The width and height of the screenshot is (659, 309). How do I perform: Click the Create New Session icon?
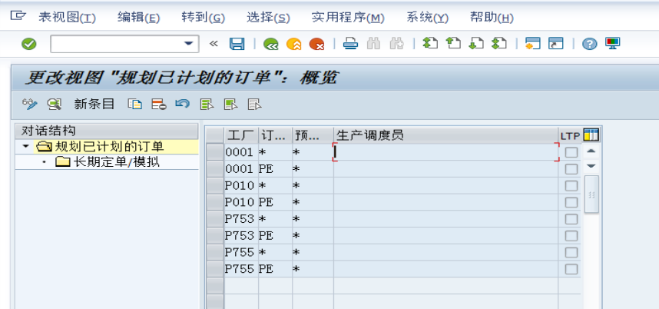point(532,43)
